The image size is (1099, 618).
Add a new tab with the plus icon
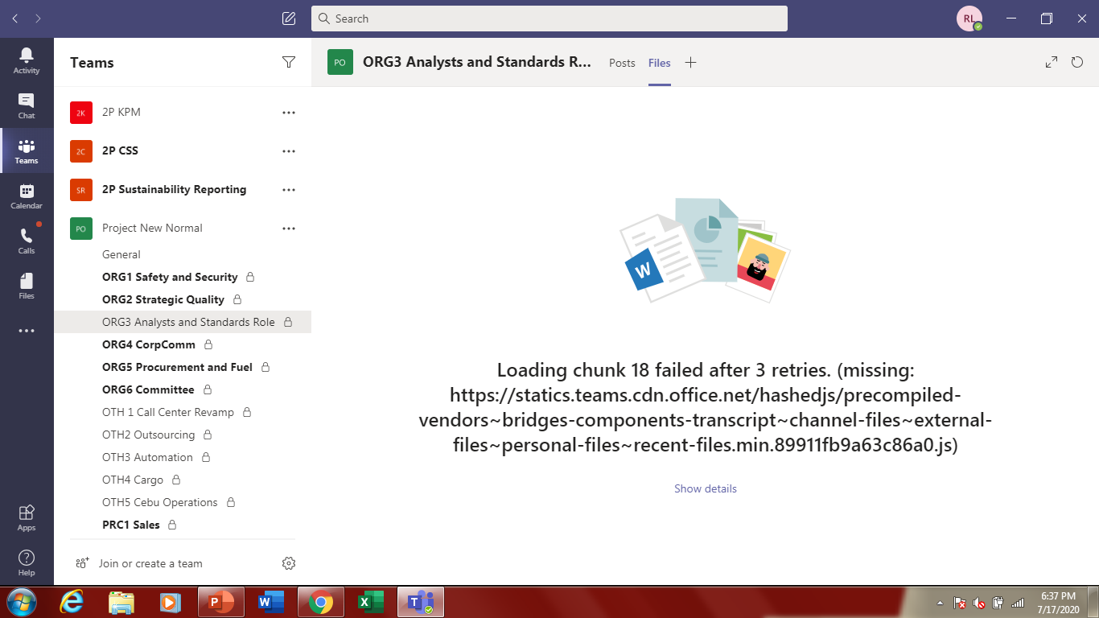click(x=690, y=63)
